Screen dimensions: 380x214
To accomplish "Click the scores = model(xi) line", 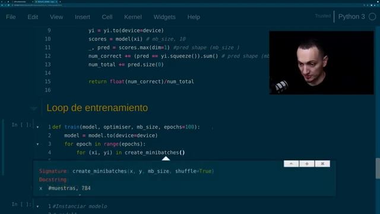I will click(137, 39).
